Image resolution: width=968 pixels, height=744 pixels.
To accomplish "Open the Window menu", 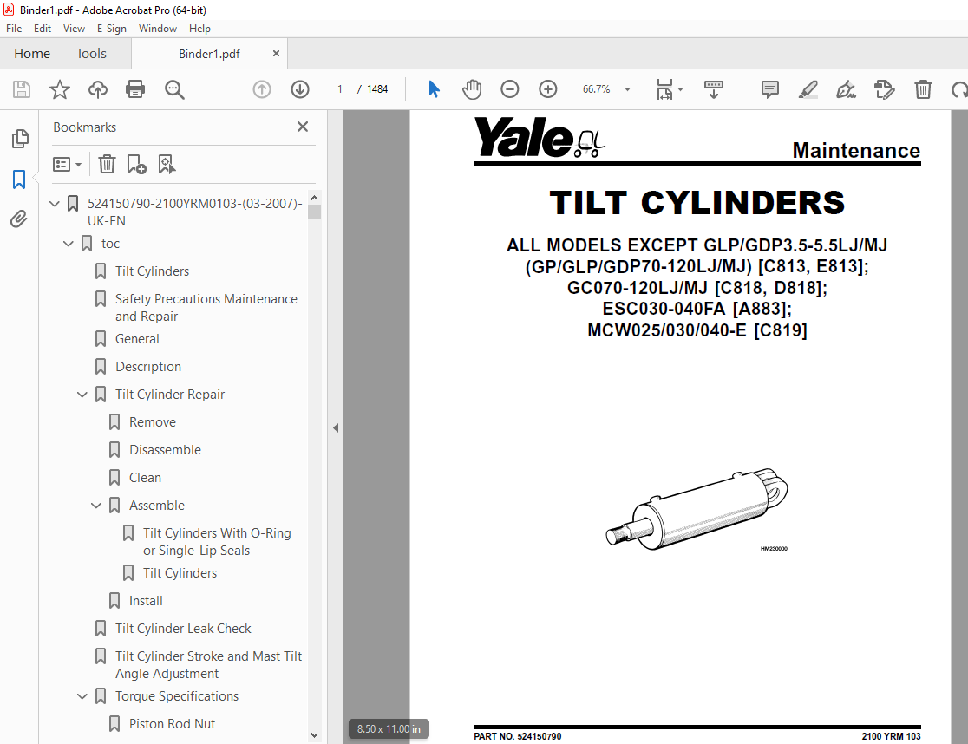I will (x=157, y=29).
